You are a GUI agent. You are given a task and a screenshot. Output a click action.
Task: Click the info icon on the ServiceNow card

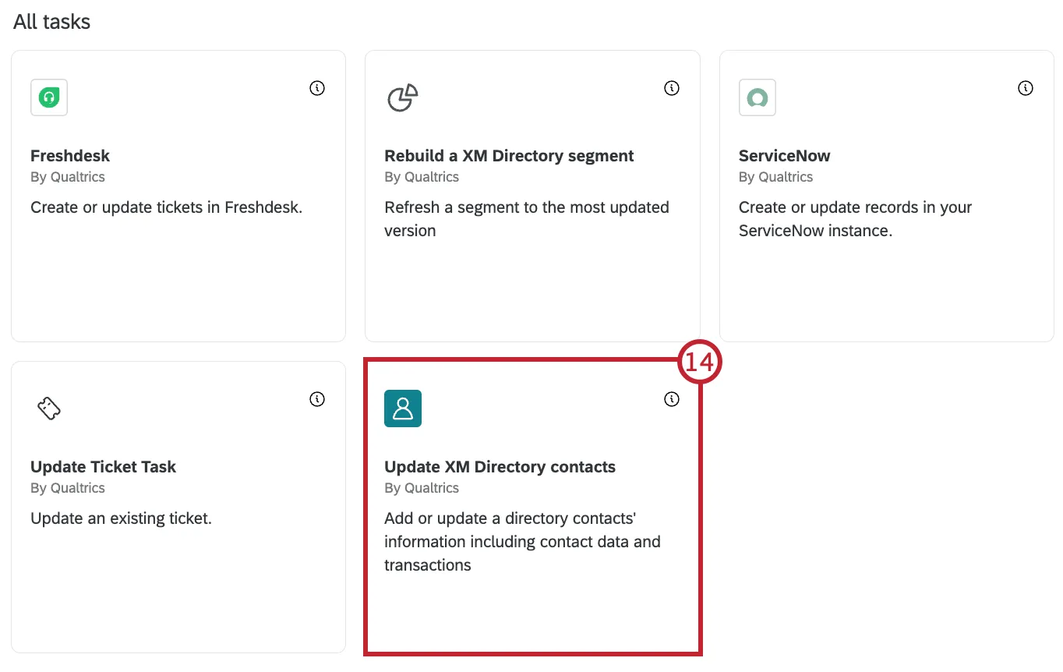pyautogui.click(x=1026, y=88)
